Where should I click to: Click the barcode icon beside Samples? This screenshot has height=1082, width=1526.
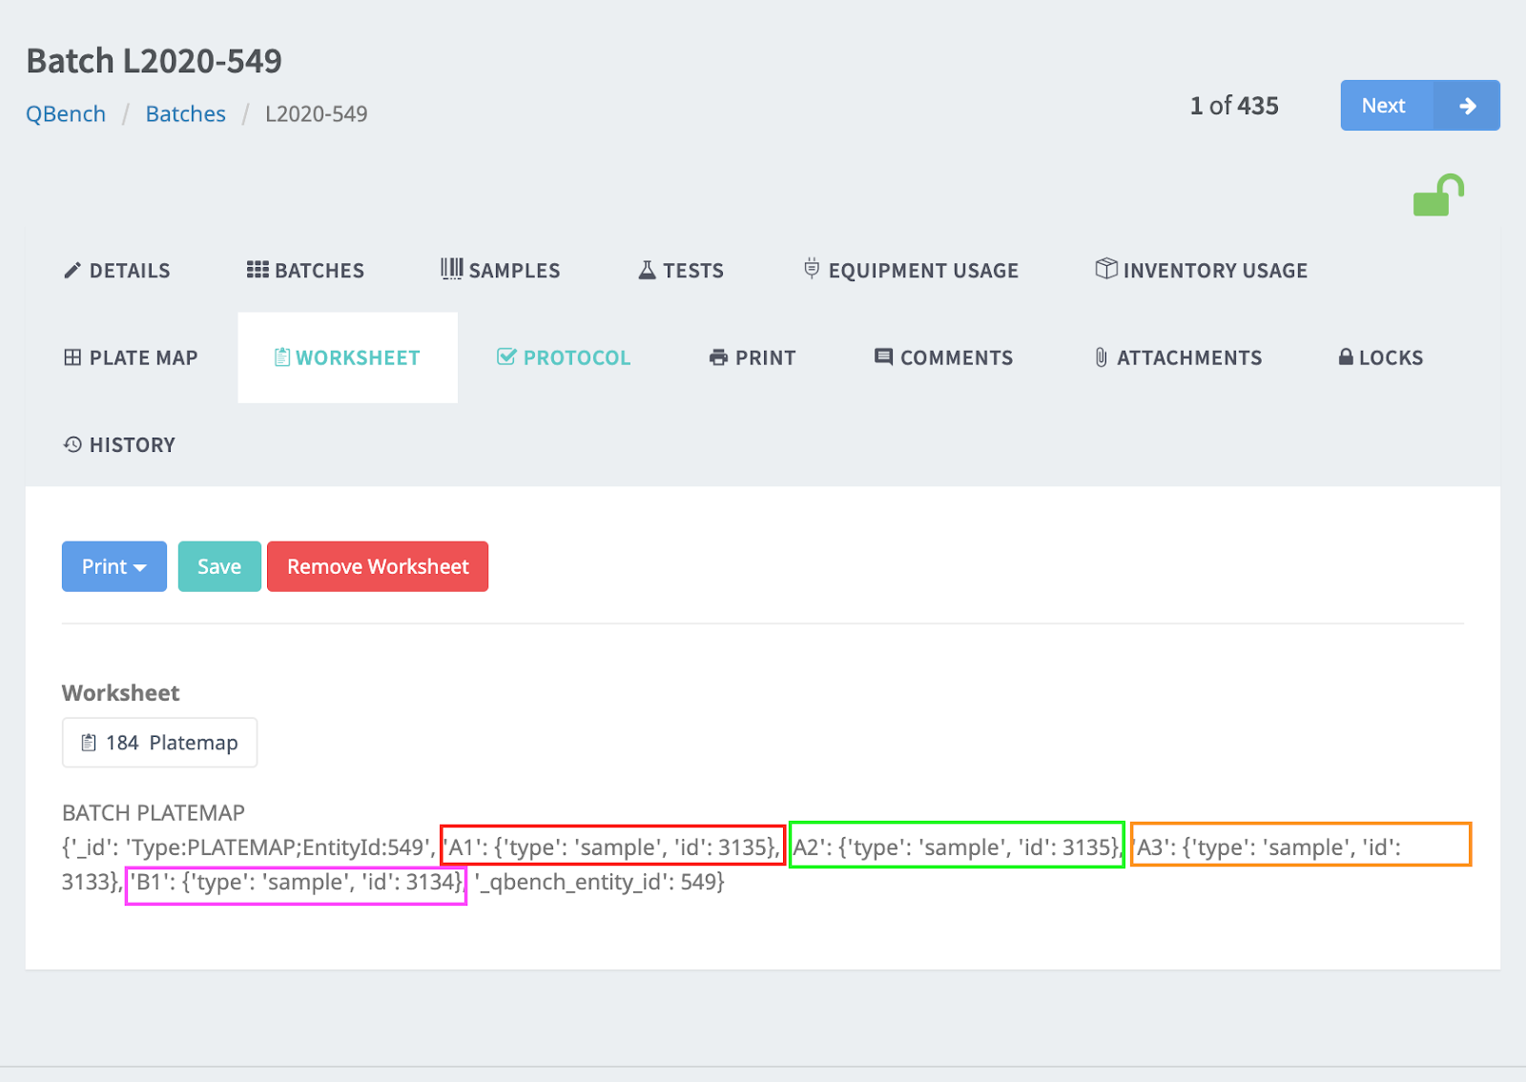[451, 270]
